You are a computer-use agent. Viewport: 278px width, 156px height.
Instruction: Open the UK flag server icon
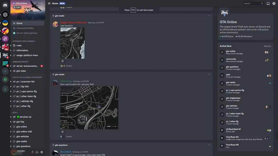click(x=5, y=47)
